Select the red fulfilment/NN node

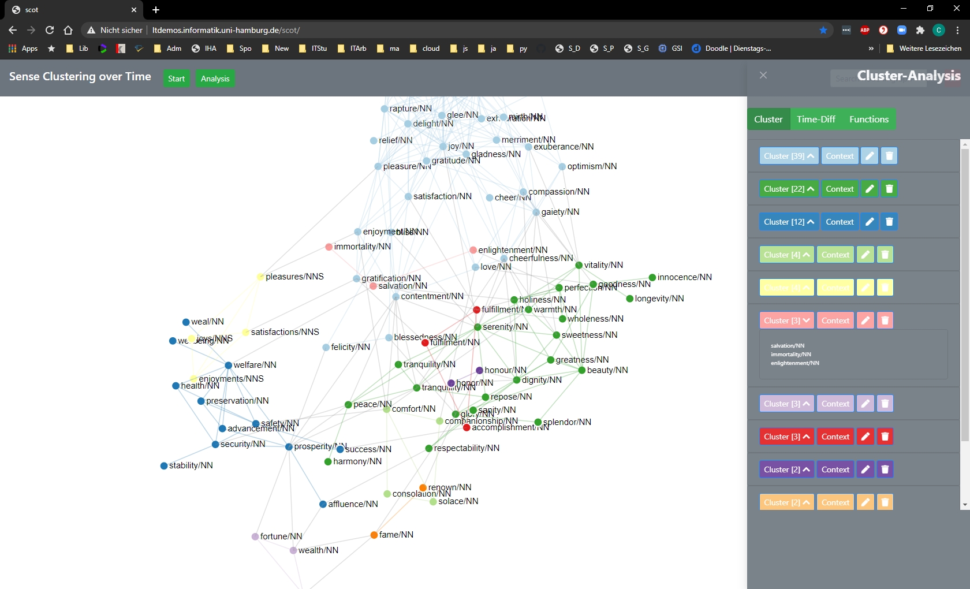[425, 343]
